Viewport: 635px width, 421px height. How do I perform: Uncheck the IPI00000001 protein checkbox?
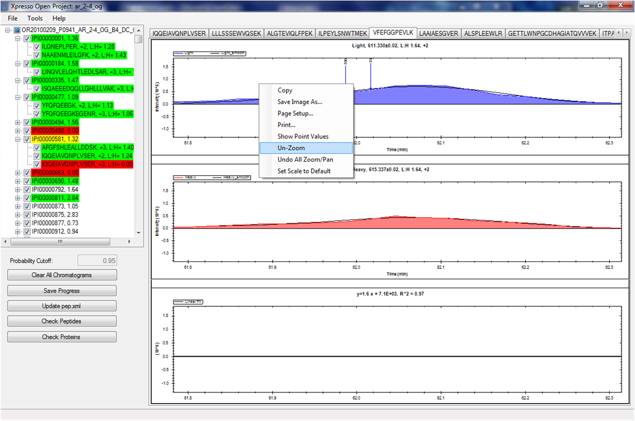click(26, 38)
